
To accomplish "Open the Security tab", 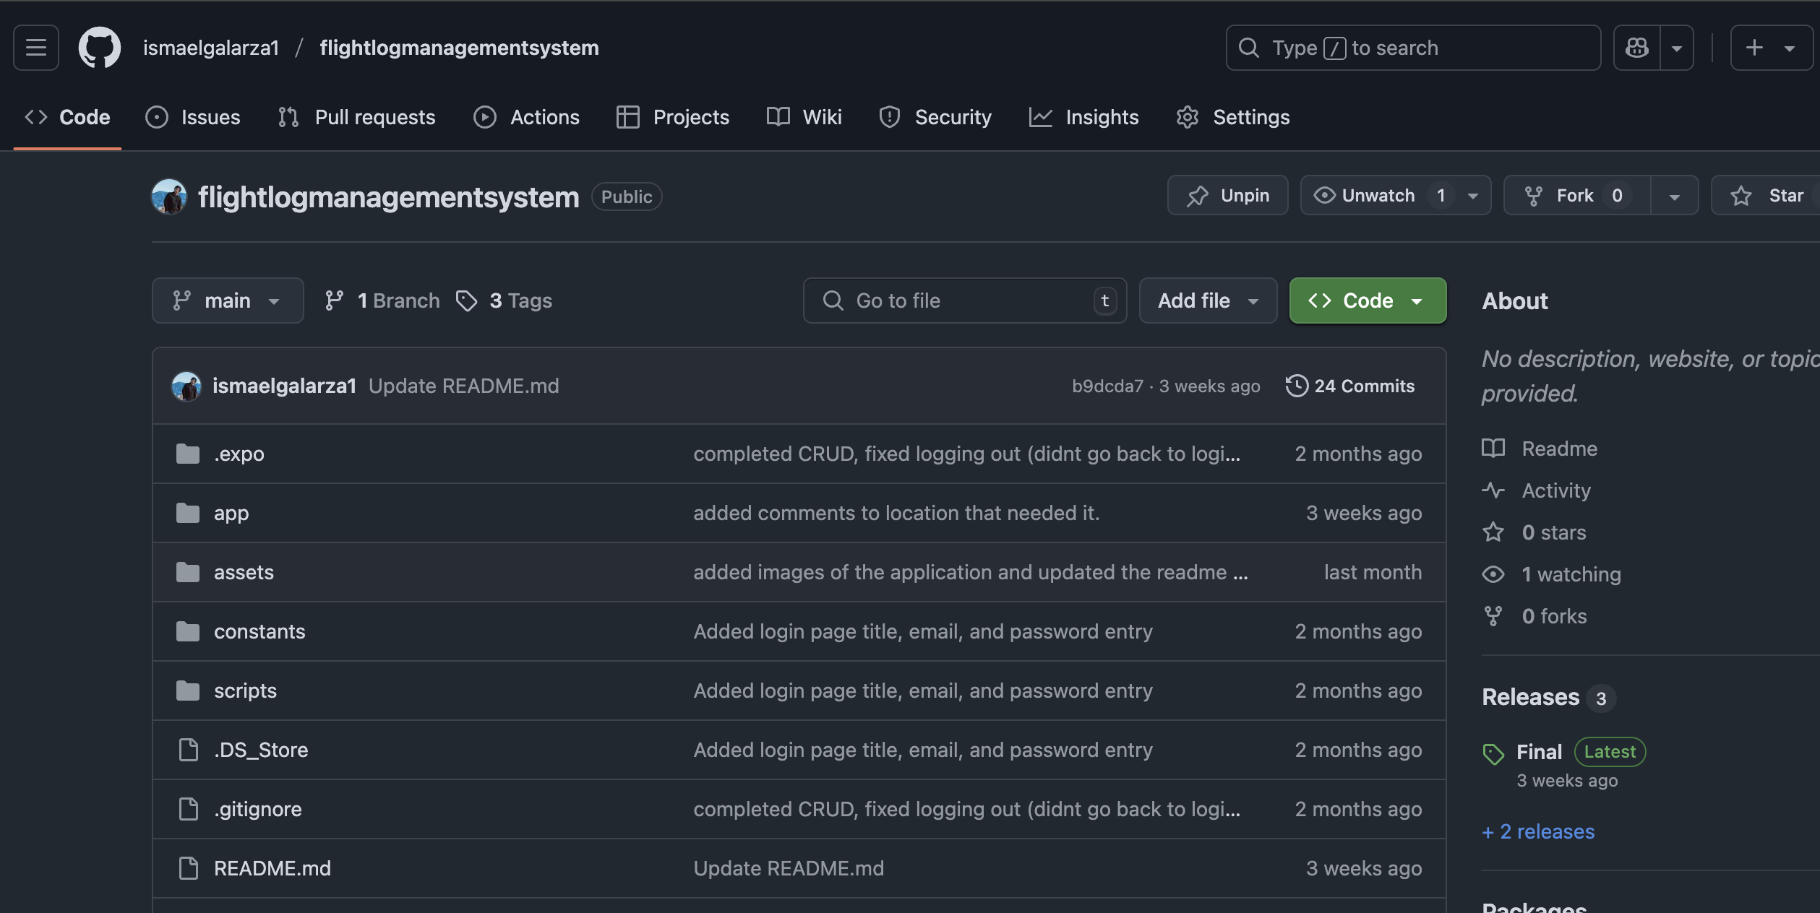I will pyautogui.click(x=935, y=117).
